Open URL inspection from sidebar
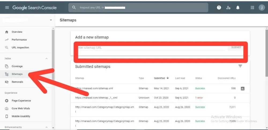This screenshot has height=130, width=268. pyautogui.click(x=20, y=48)
